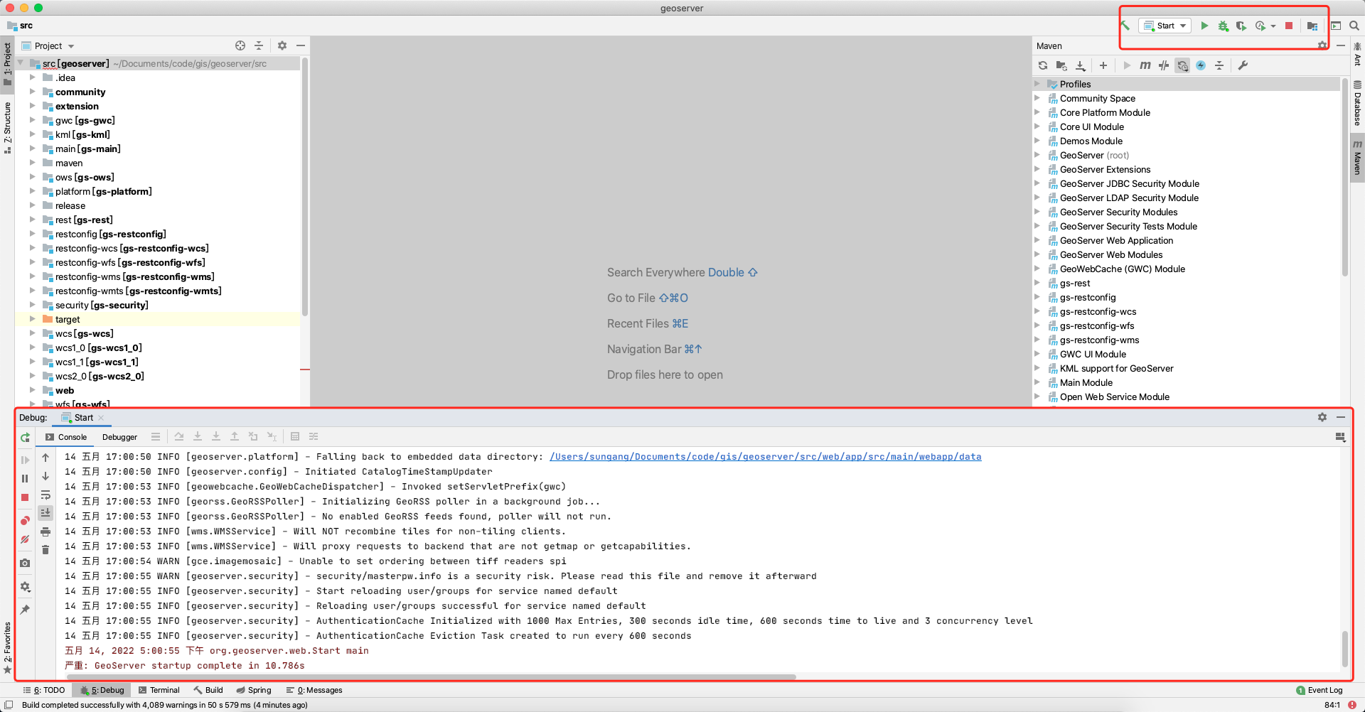Open the embedded data directory path link
This screenshot has height=712, width=1365.
pos(765,457)
